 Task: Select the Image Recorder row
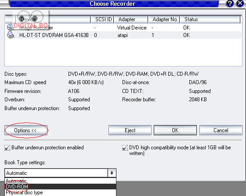tap(123, 28)
